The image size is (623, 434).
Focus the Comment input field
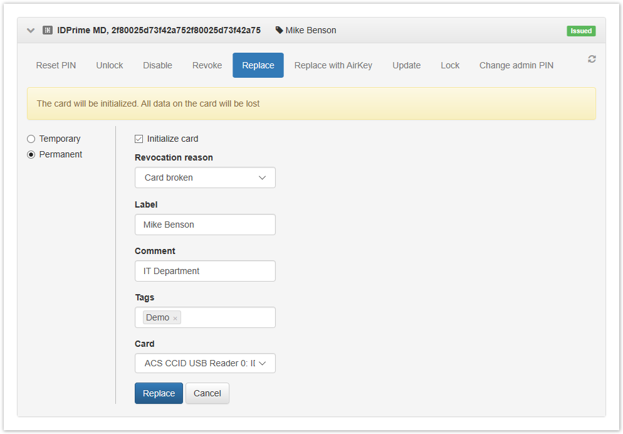coord(205,271)
